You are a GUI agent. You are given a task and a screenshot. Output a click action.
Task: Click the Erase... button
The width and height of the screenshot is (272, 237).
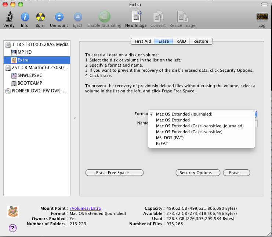tap(236, 173)
